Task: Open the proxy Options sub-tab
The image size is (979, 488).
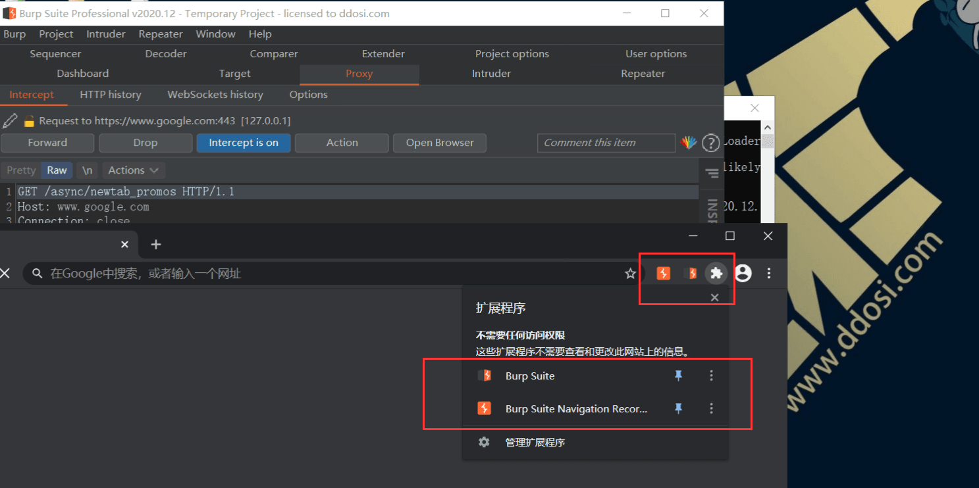Action: (x=308, y=95)
